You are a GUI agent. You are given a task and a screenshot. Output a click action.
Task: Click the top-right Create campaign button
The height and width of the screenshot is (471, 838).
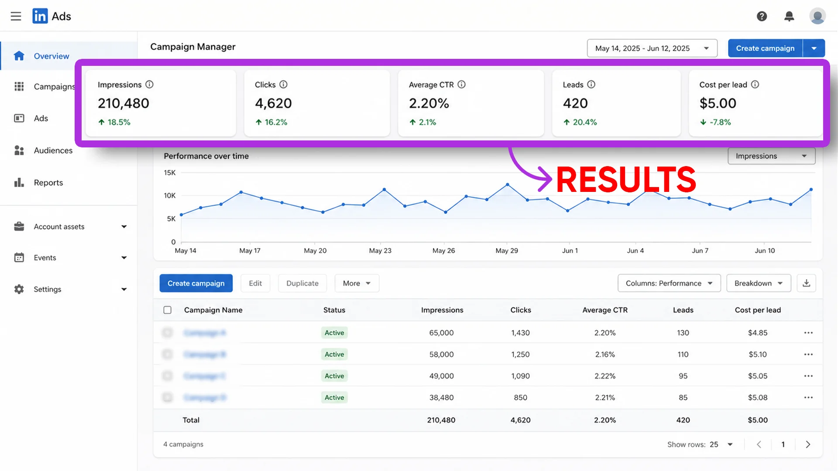(x=765, y=48)
